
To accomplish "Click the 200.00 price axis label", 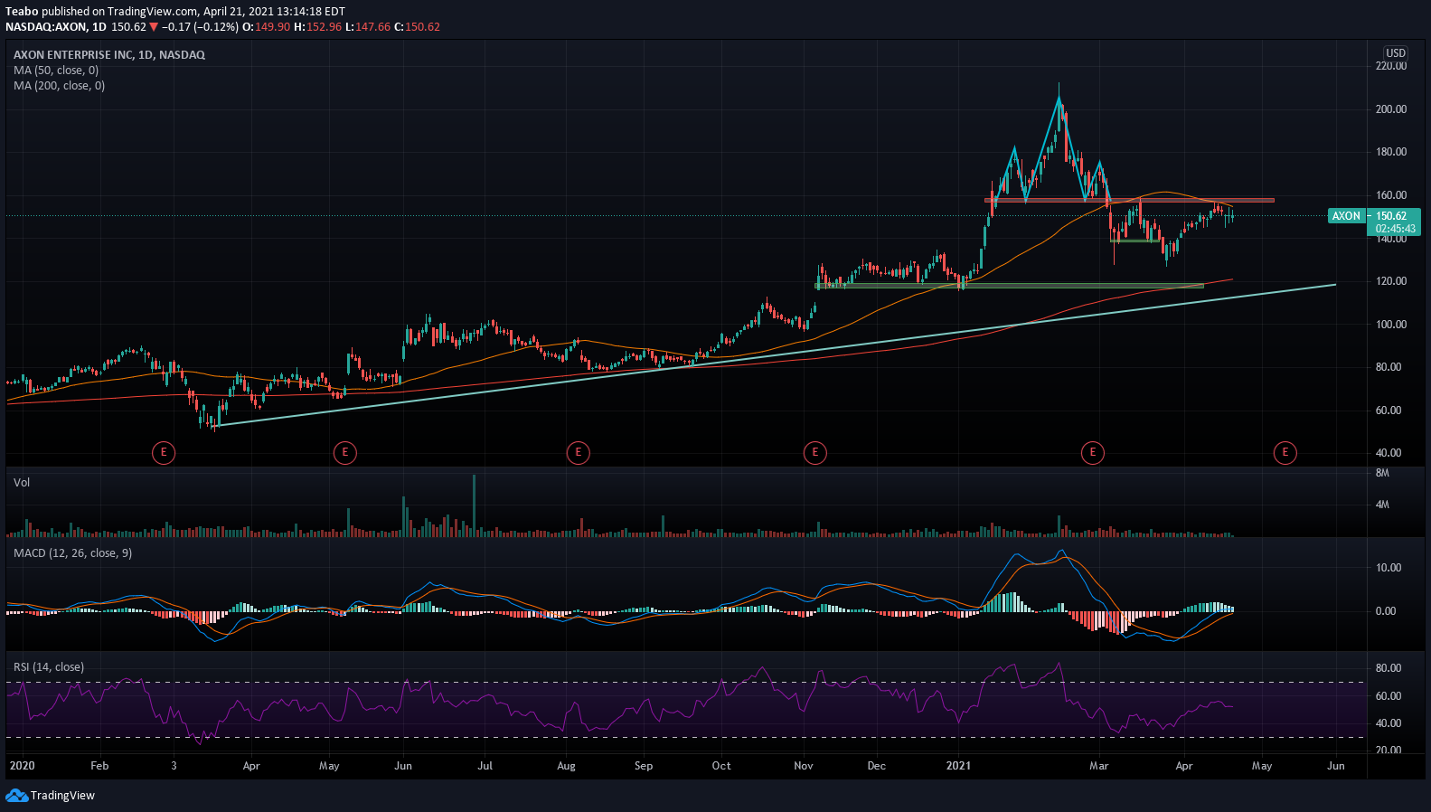I will pos(1391,109).
